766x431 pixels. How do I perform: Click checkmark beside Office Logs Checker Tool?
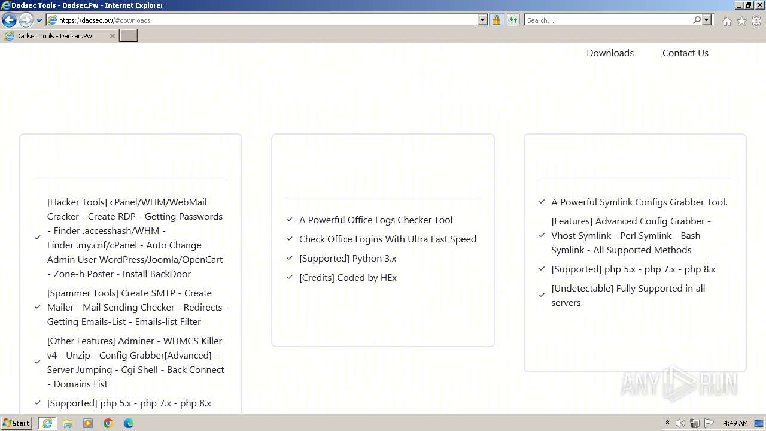point(290,220)
